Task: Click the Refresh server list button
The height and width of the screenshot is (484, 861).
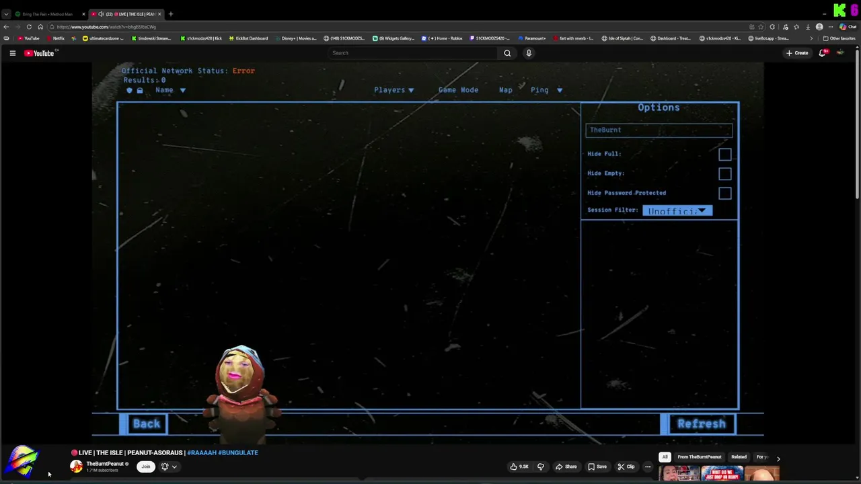Action: (x=701, y=424)
